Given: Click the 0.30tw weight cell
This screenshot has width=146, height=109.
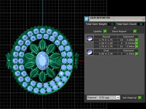Looking at the screenshot, I should point(130,54).
